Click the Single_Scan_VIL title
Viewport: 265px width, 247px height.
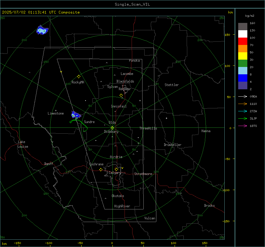click(132, 4)
